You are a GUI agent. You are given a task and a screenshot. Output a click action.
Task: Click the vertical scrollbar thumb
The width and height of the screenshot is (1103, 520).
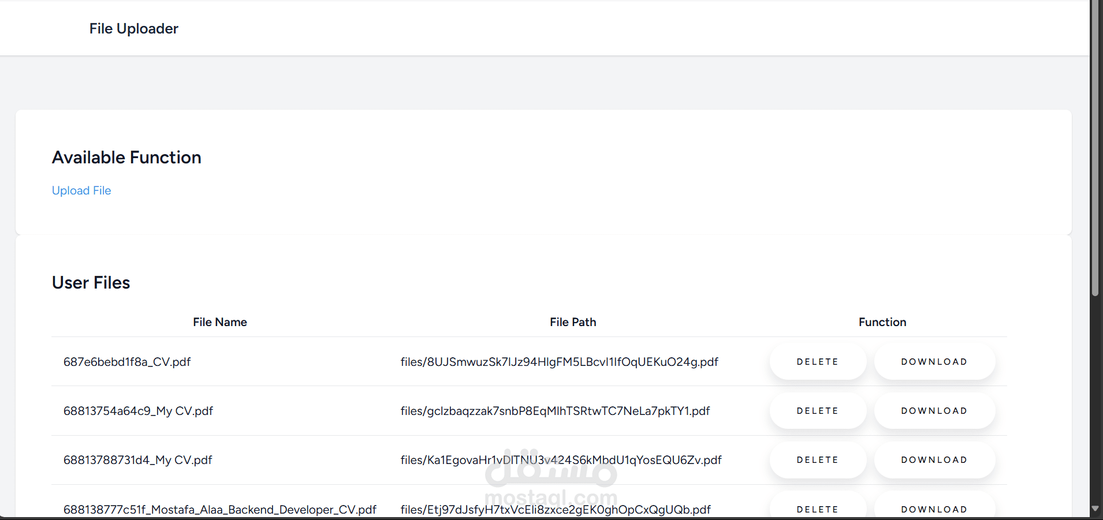point(1095,148)
